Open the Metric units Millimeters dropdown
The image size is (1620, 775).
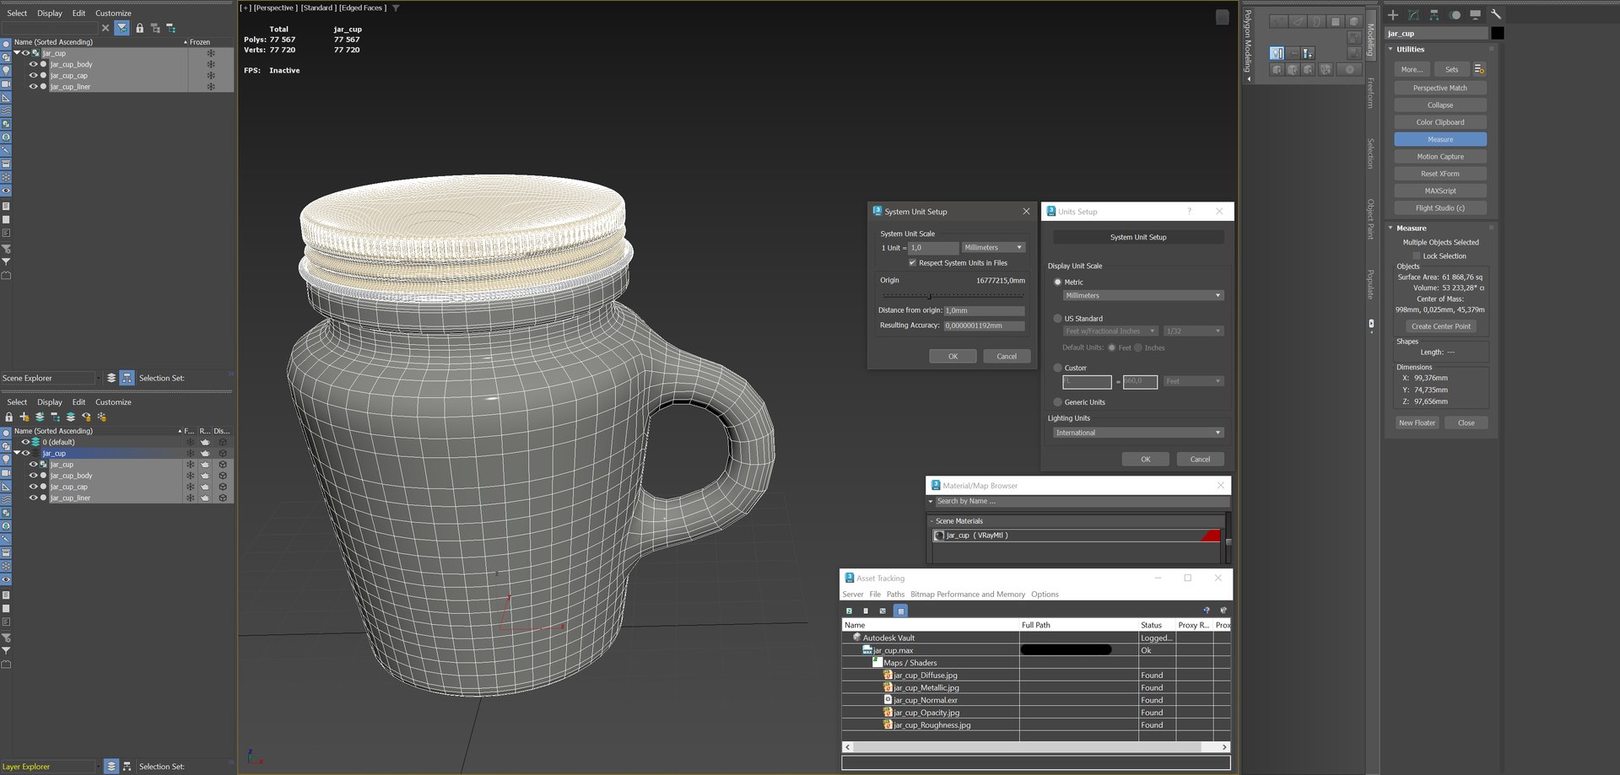1142,295
